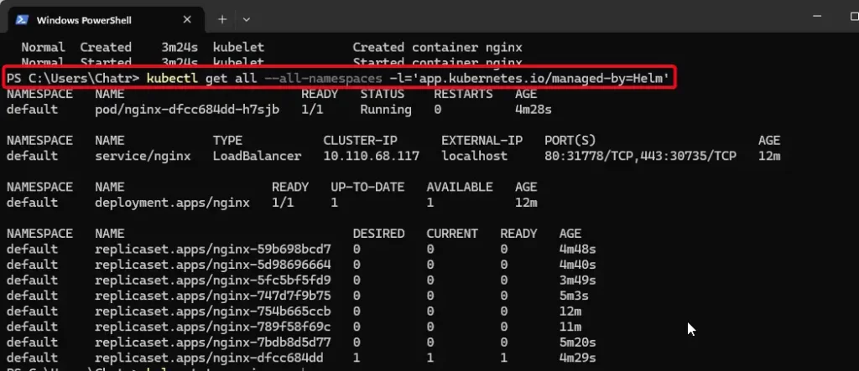Viewport: 859px width, 371px height.
Task: Click replicaset.apps/nginx-5fc5bf5fd9
Action: [x=212, y=281]
